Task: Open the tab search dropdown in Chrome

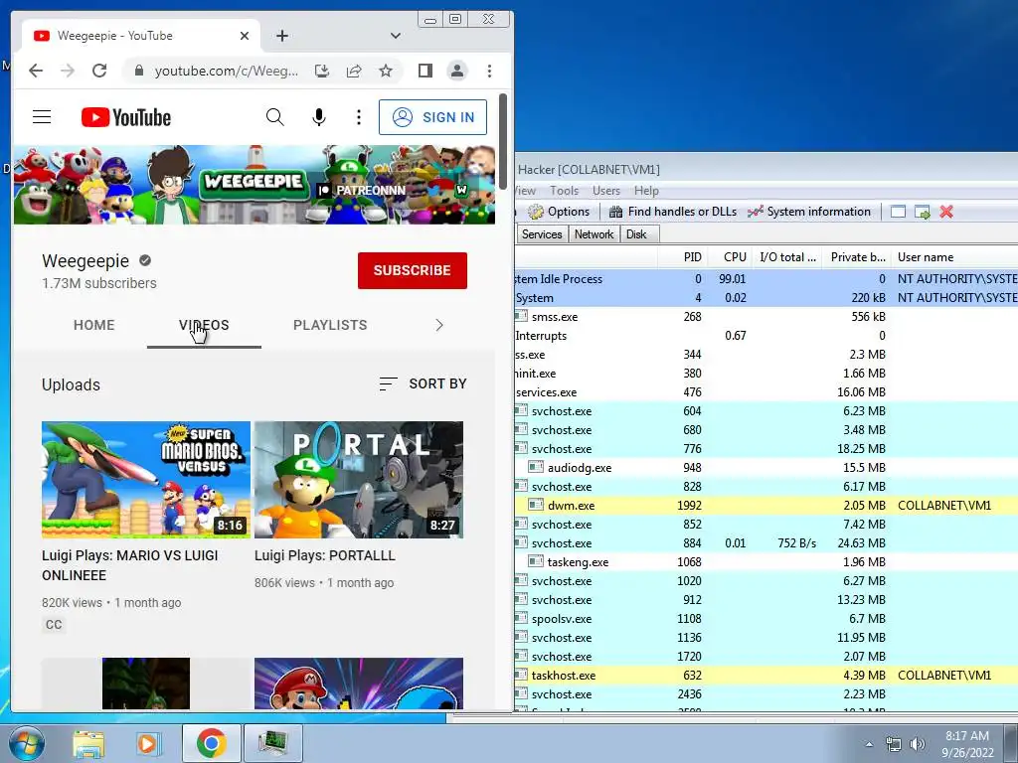Action: tap(395, 36)
